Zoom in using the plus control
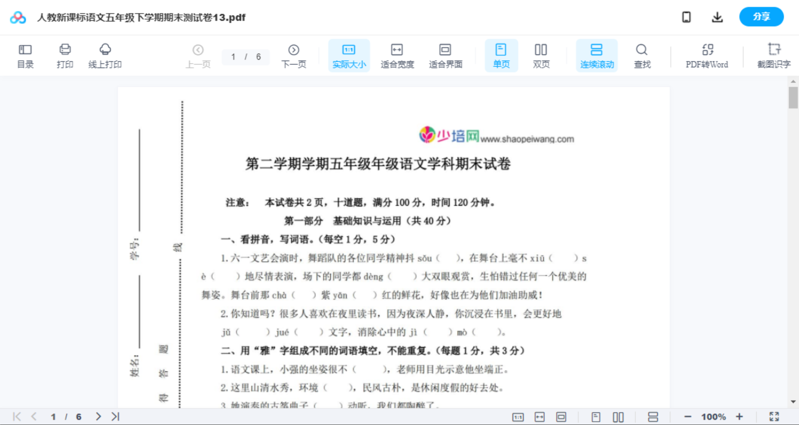 click(740, 416)
